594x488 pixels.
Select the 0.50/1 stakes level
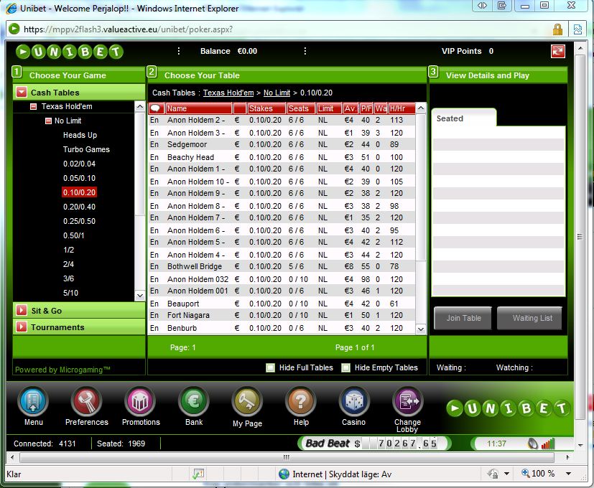[74, 236]
